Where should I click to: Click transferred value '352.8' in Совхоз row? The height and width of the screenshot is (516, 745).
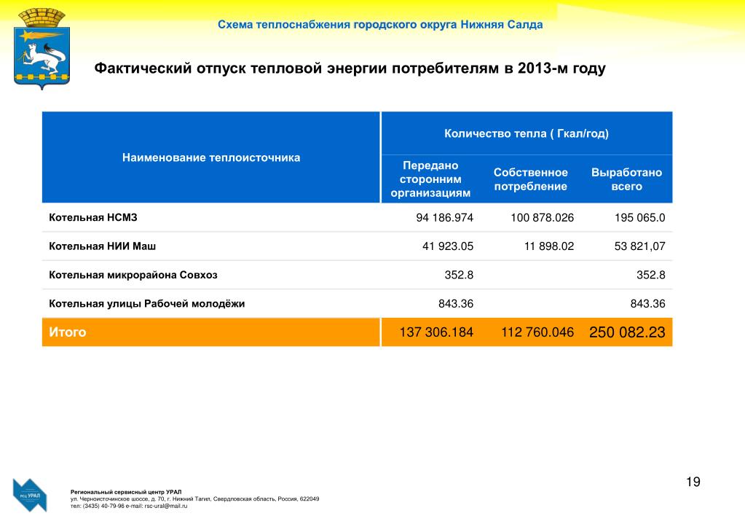(459, 275)
